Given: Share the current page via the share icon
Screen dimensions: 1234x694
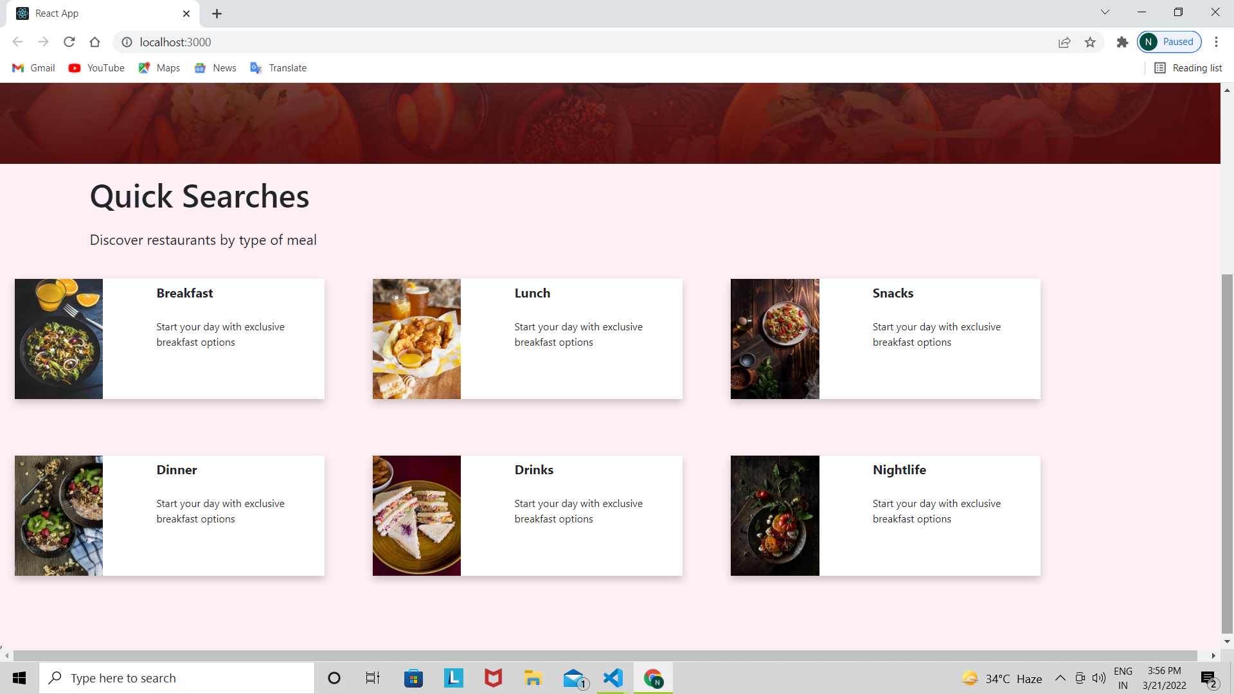Looking at the screenshot, I should (1064, 42).
